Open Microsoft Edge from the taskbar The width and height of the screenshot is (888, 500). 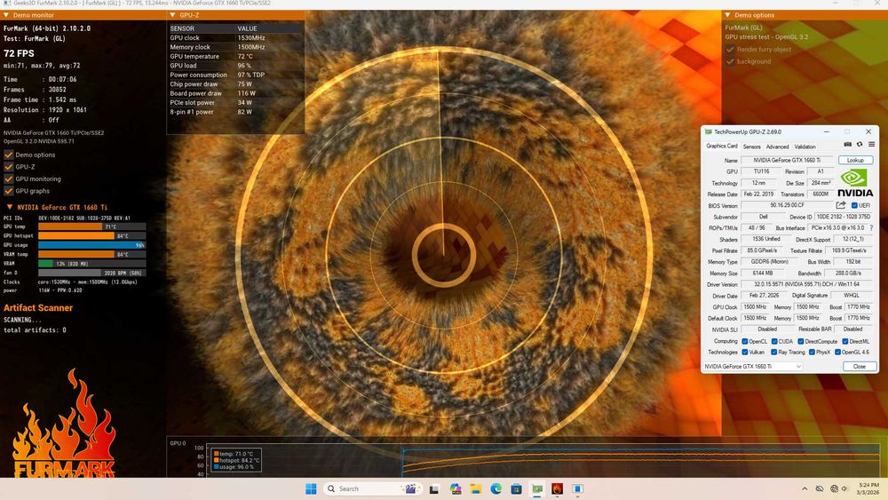(x=496, y=488)
